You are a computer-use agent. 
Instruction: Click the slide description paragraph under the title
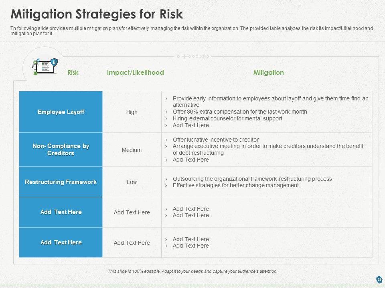tap(192, 31)
